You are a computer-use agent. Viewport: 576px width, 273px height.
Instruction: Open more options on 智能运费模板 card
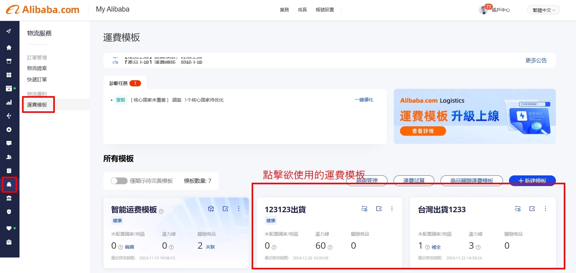[x=239, y=209]
